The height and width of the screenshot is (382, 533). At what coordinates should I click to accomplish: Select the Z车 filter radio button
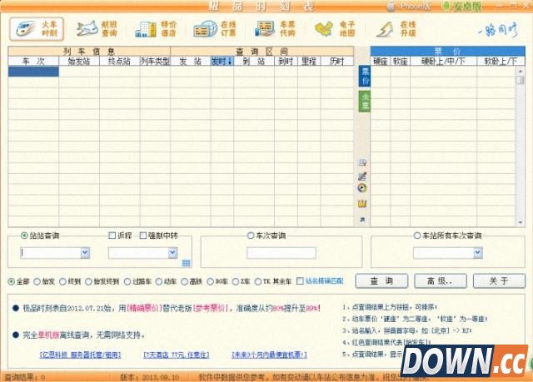click(x=235, y=281)
